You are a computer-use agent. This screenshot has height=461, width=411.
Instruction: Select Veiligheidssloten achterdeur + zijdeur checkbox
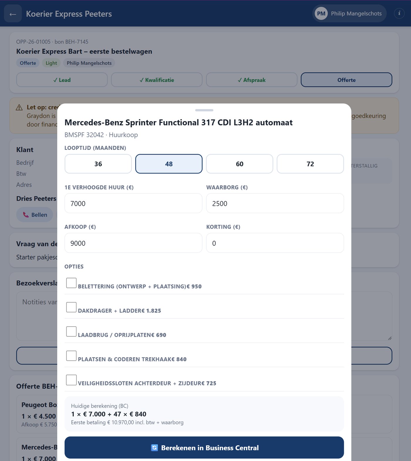tap(71, 380)
